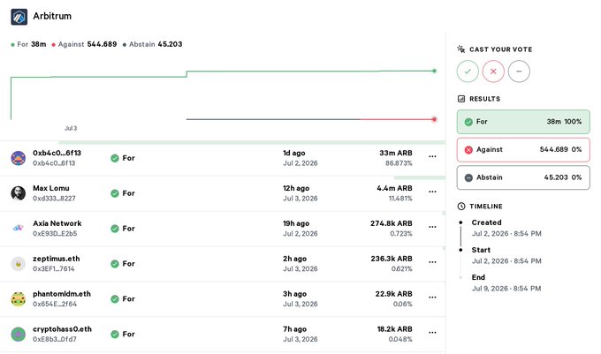Click the For legend entry above chart
The height and width of the screenshot is (354, 601).
[28, 44]
